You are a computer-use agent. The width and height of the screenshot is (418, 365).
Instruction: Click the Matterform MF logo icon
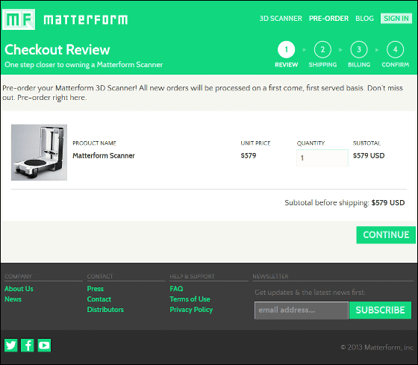click(x=19, y=19)
